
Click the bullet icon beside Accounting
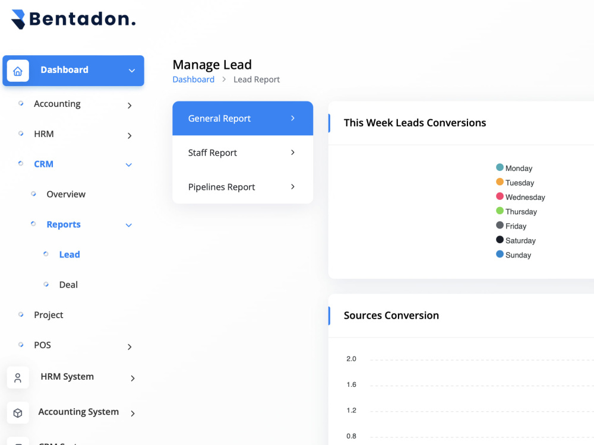coord(21,103)
